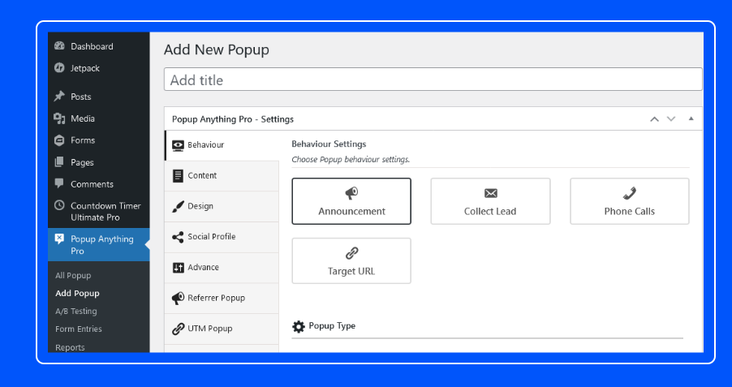Click the Add New Popup page heading
This screenshot has width=732, height=387.
[217, 49]
